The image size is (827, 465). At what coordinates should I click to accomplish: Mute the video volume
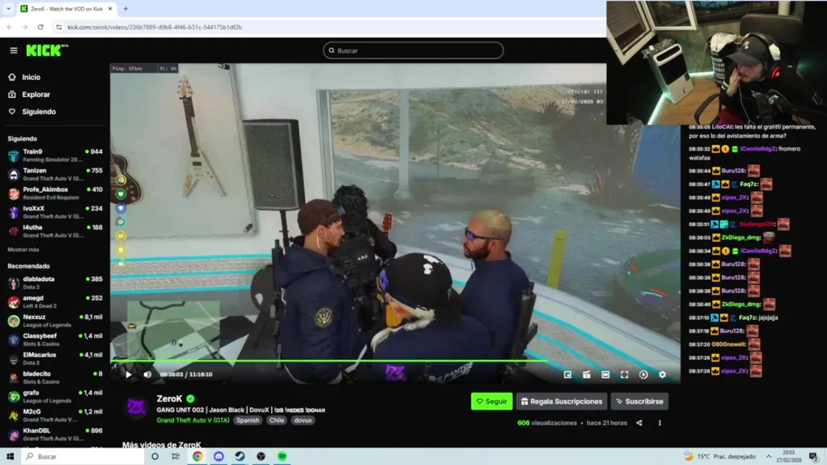pos(147,375)
